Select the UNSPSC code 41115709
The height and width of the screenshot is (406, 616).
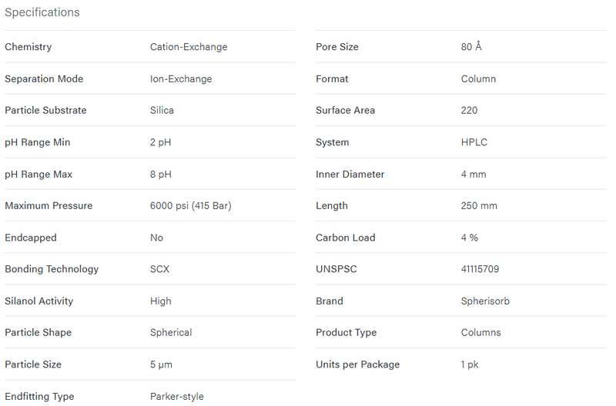(480, 269)
